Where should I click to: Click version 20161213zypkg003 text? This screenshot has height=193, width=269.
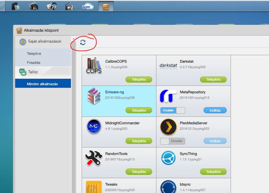(194, 128)
